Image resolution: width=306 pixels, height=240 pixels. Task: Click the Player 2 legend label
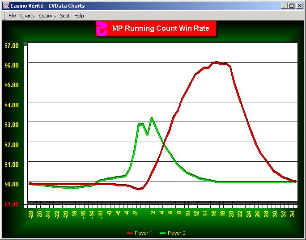point(176,233)
